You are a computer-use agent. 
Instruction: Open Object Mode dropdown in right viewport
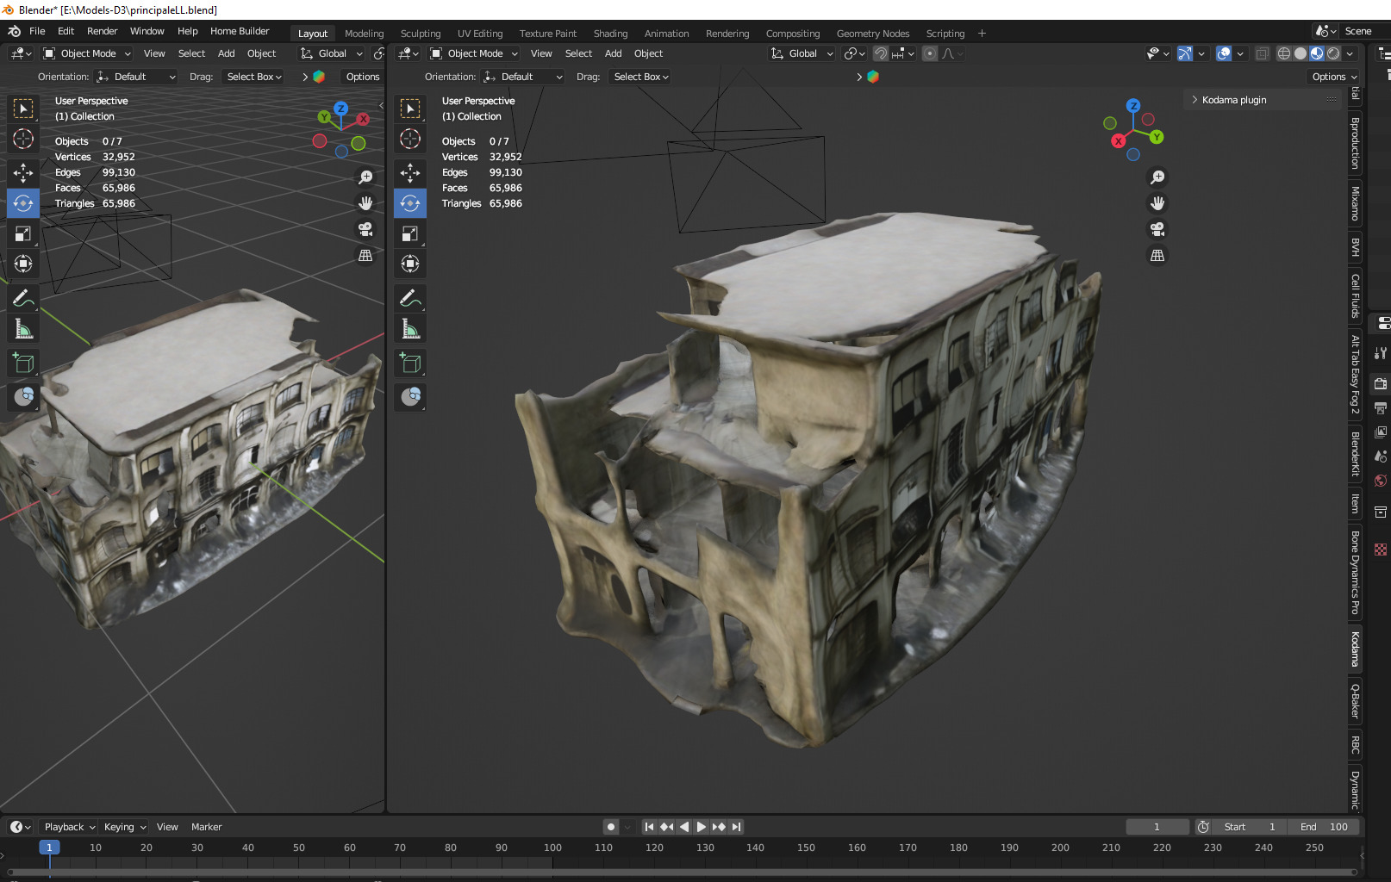pyautogui.click(x=474, y=53)
